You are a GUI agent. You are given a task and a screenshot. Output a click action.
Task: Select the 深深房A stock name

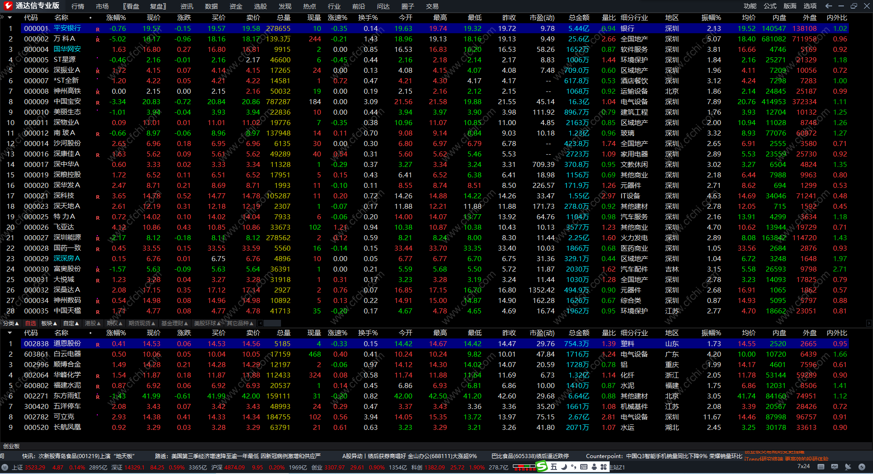click(x=67, y=258)
